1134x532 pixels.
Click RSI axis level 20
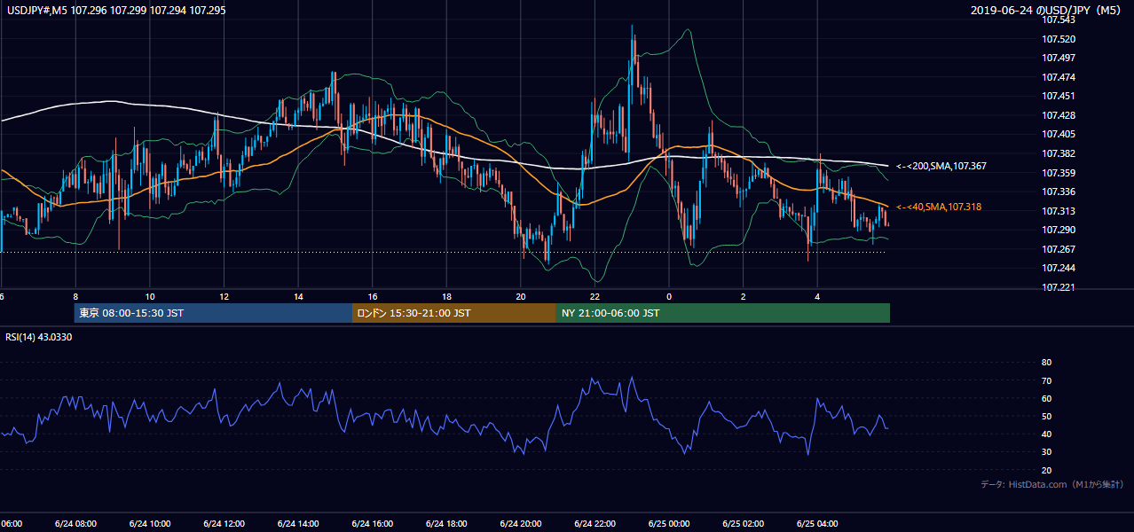[1046, 470]
